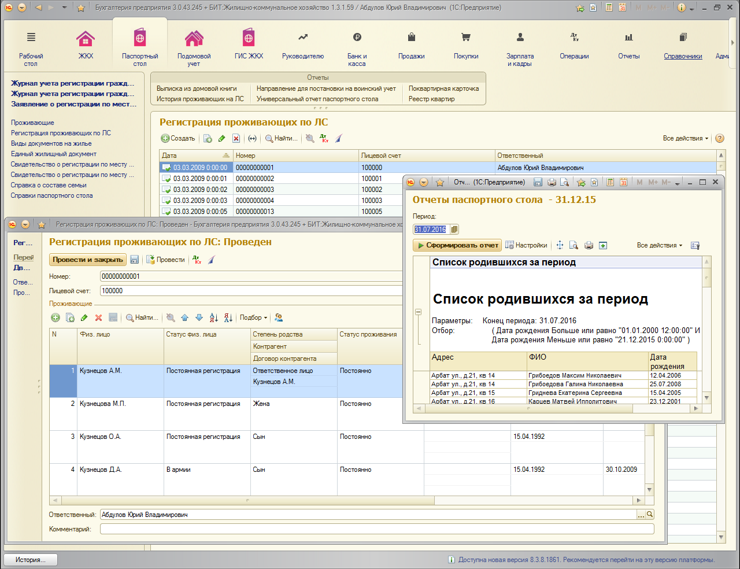Click the Поквартирная карточка report link

pos(443,88)
